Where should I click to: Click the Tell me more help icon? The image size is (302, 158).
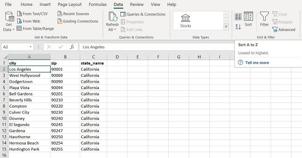[x=240, y=62]
